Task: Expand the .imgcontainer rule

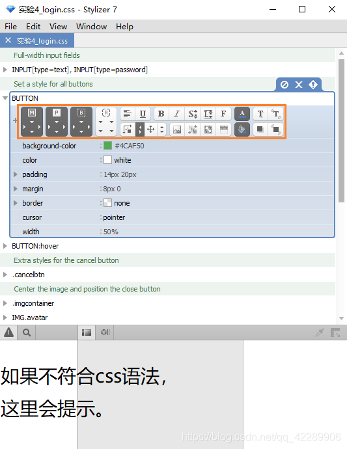Action: (5, 303)
